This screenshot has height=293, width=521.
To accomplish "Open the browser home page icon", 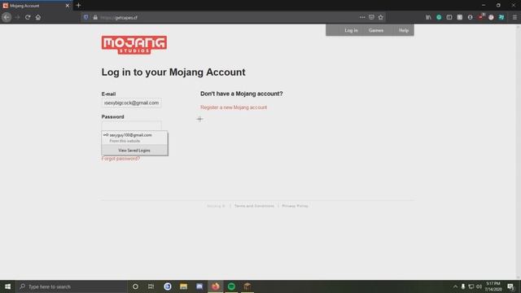I will point(38,17).
